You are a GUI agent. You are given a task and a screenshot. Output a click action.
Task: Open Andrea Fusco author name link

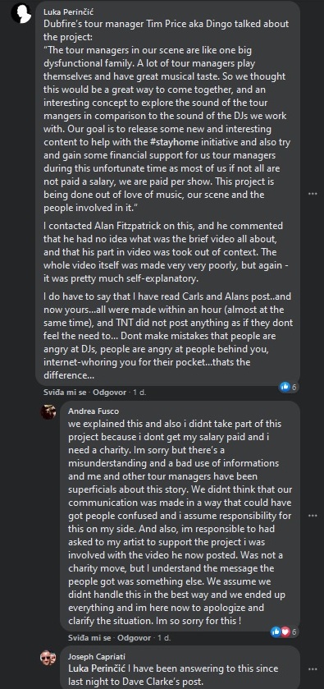(x=94, y=411)
